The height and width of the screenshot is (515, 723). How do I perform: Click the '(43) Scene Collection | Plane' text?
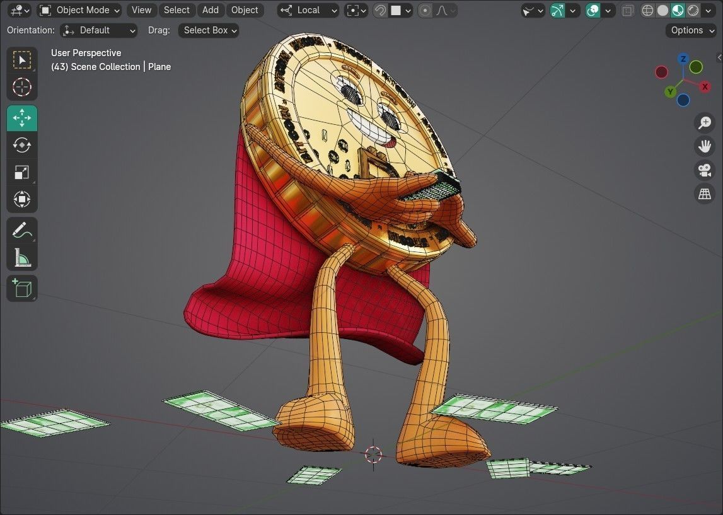tap(111, 67)
